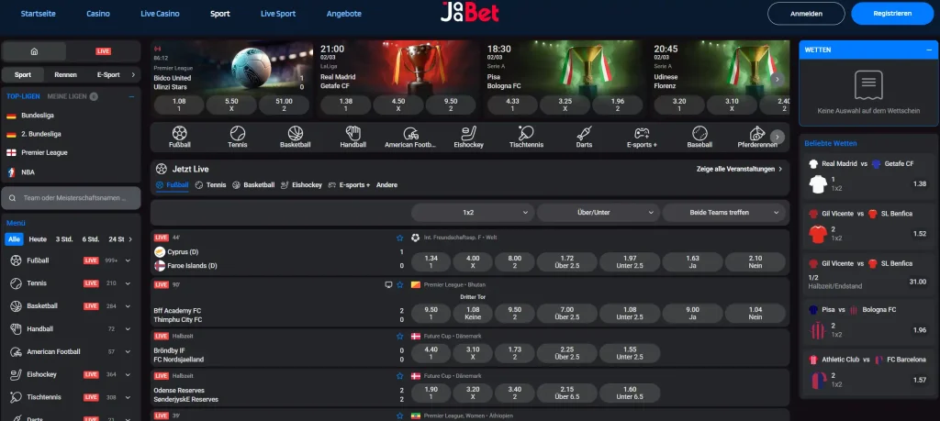Click the empty betslip receipt icon

(x=868, y=85)
